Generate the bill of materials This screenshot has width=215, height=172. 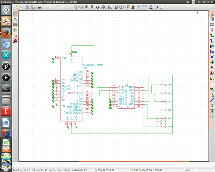pyautogui.click(x=144, y=7)
